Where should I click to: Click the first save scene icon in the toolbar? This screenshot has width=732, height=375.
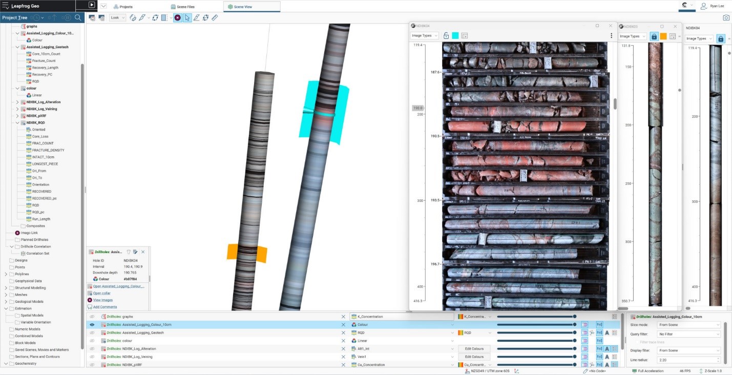[92, 17]
